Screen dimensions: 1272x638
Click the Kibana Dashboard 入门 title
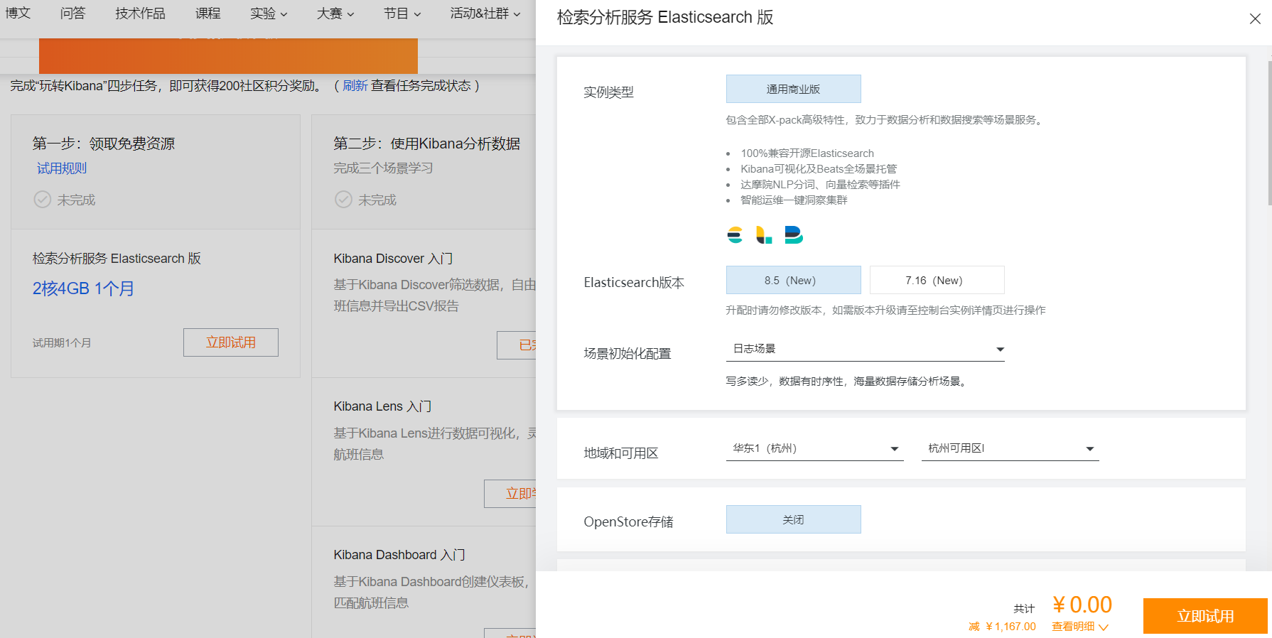(x=399, y=555)
